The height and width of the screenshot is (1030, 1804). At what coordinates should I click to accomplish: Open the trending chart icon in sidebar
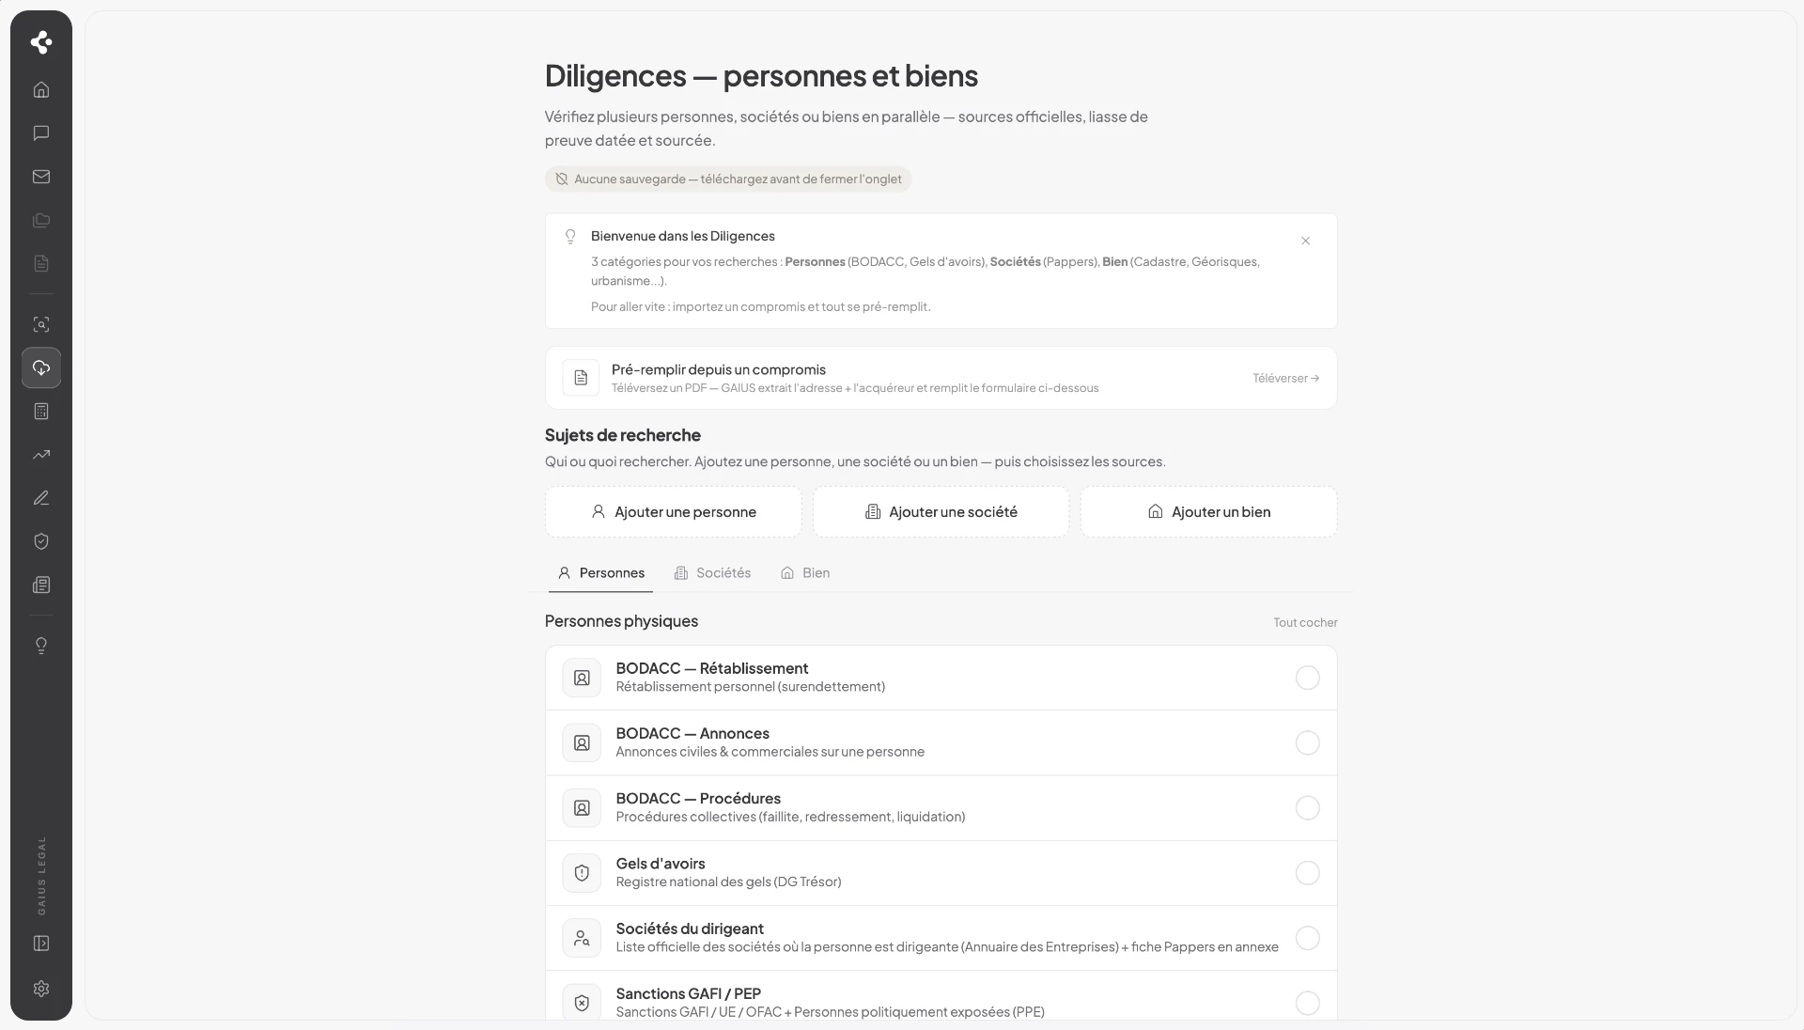41,455
